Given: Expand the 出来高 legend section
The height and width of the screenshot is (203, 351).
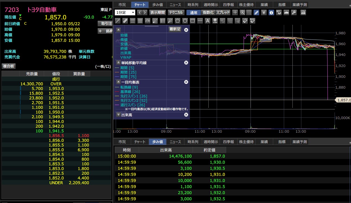Looking at the screenshot, I should click(118, 115).
